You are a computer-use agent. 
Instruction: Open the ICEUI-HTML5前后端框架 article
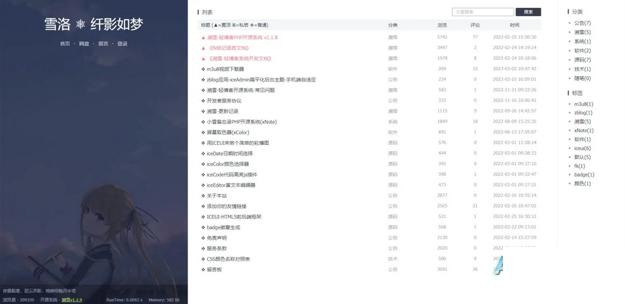[234, 217]
